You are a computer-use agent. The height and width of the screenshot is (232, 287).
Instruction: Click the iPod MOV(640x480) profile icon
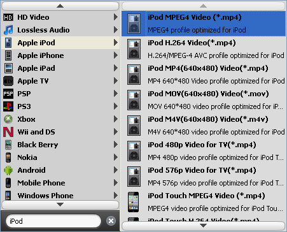click(134, 100)
